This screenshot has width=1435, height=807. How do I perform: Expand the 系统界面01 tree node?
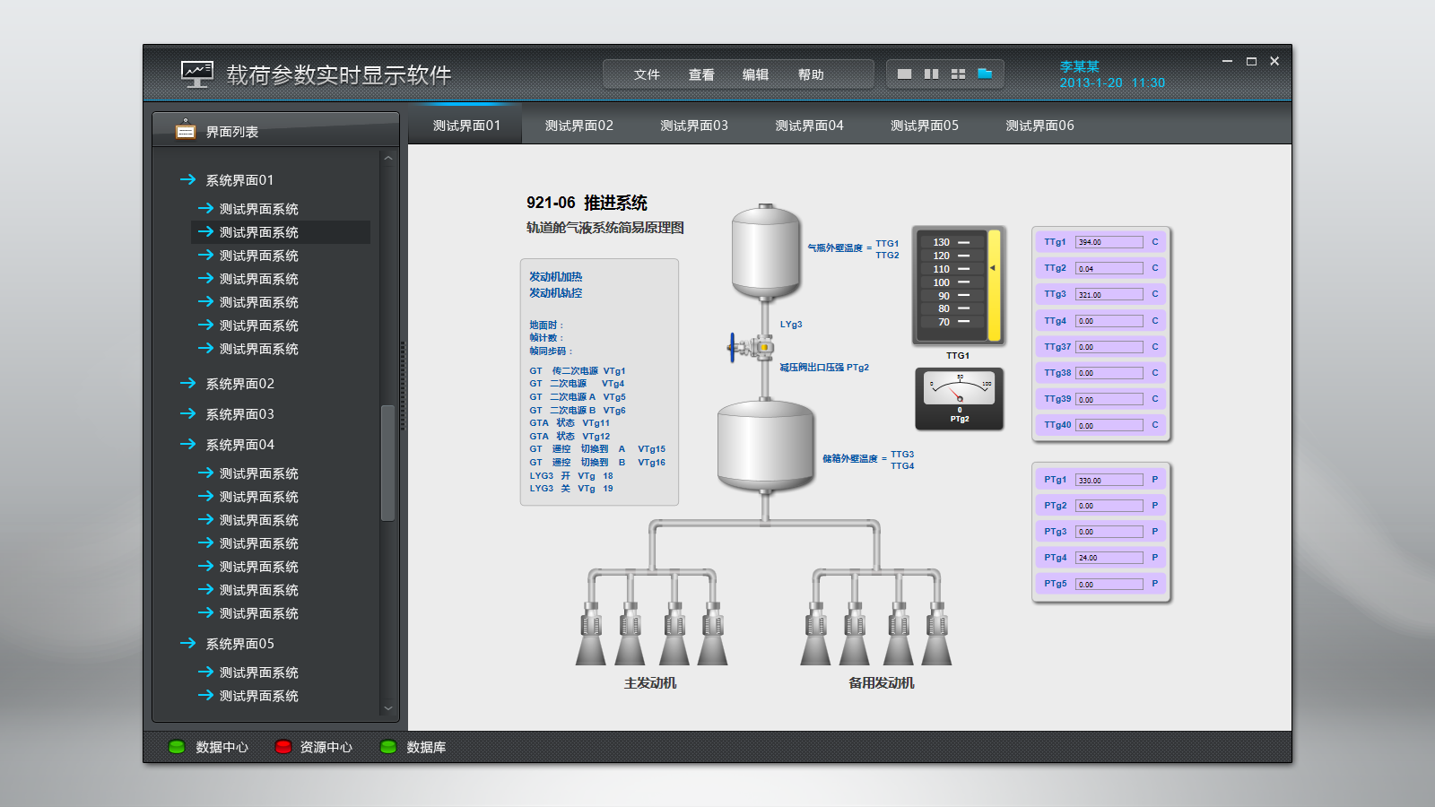pyautogui.click(x=187, y=179)
